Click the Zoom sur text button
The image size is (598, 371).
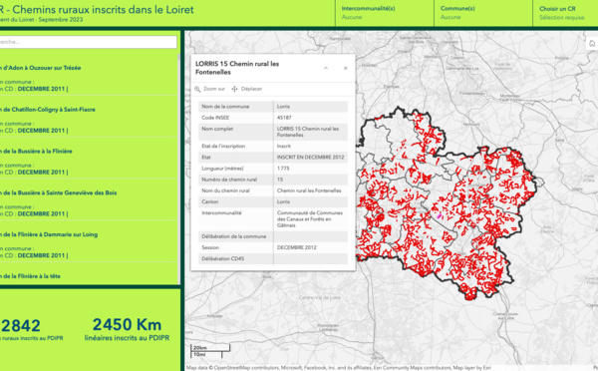coord(214,89)
